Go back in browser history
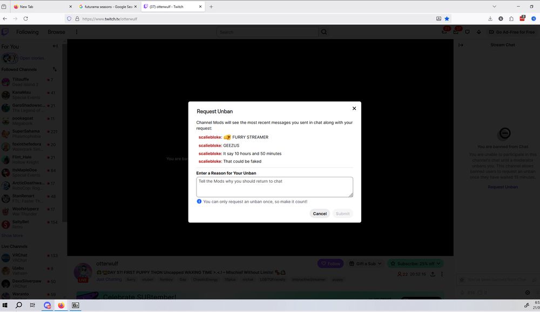Screen dimensions: 540x312 tap(5, 18)
